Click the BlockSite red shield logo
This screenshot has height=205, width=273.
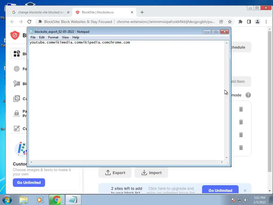15,35
